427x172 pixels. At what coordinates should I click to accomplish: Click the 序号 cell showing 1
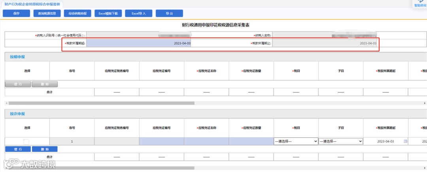(72, 141)
